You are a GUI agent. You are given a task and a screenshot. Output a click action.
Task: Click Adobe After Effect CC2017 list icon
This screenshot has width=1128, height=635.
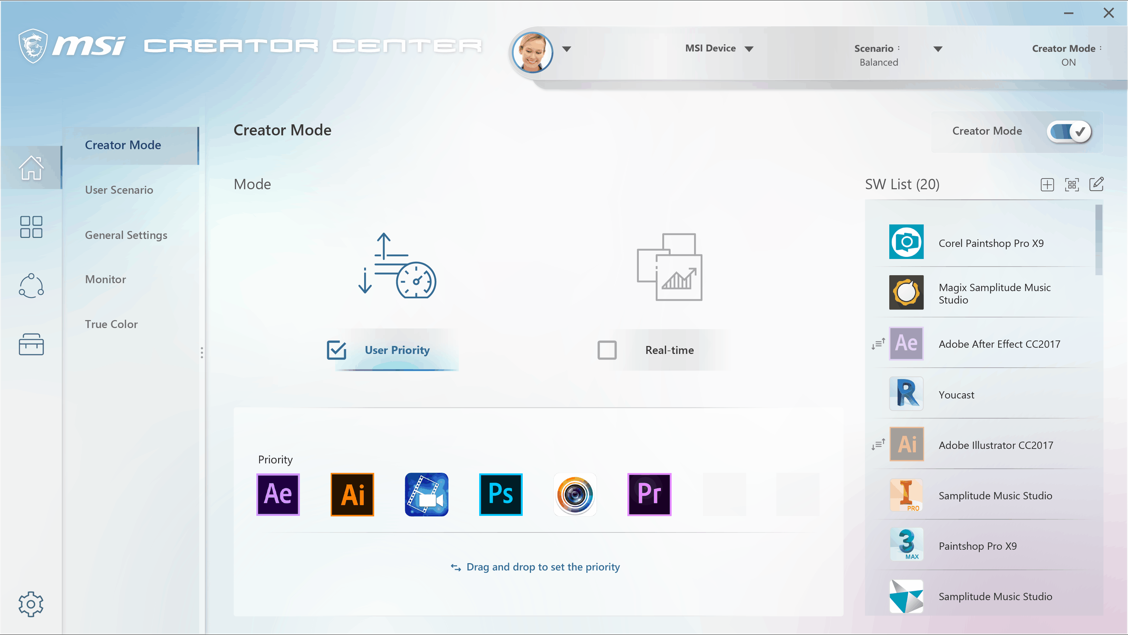[x=906, y=343]
